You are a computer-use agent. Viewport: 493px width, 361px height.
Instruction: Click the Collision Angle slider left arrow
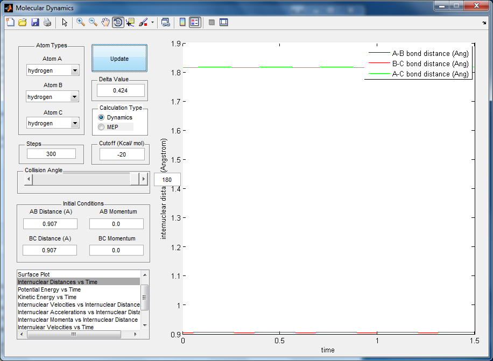coord(29,179)
